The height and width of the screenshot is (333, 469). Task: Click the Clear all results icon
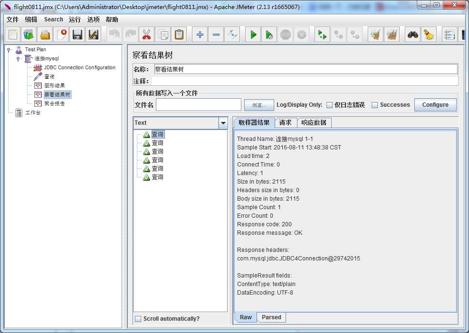[x=392, y=35]
